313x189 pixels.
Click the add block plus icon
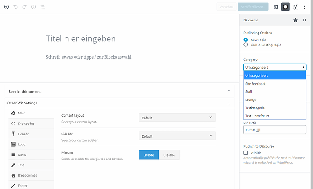6,7
